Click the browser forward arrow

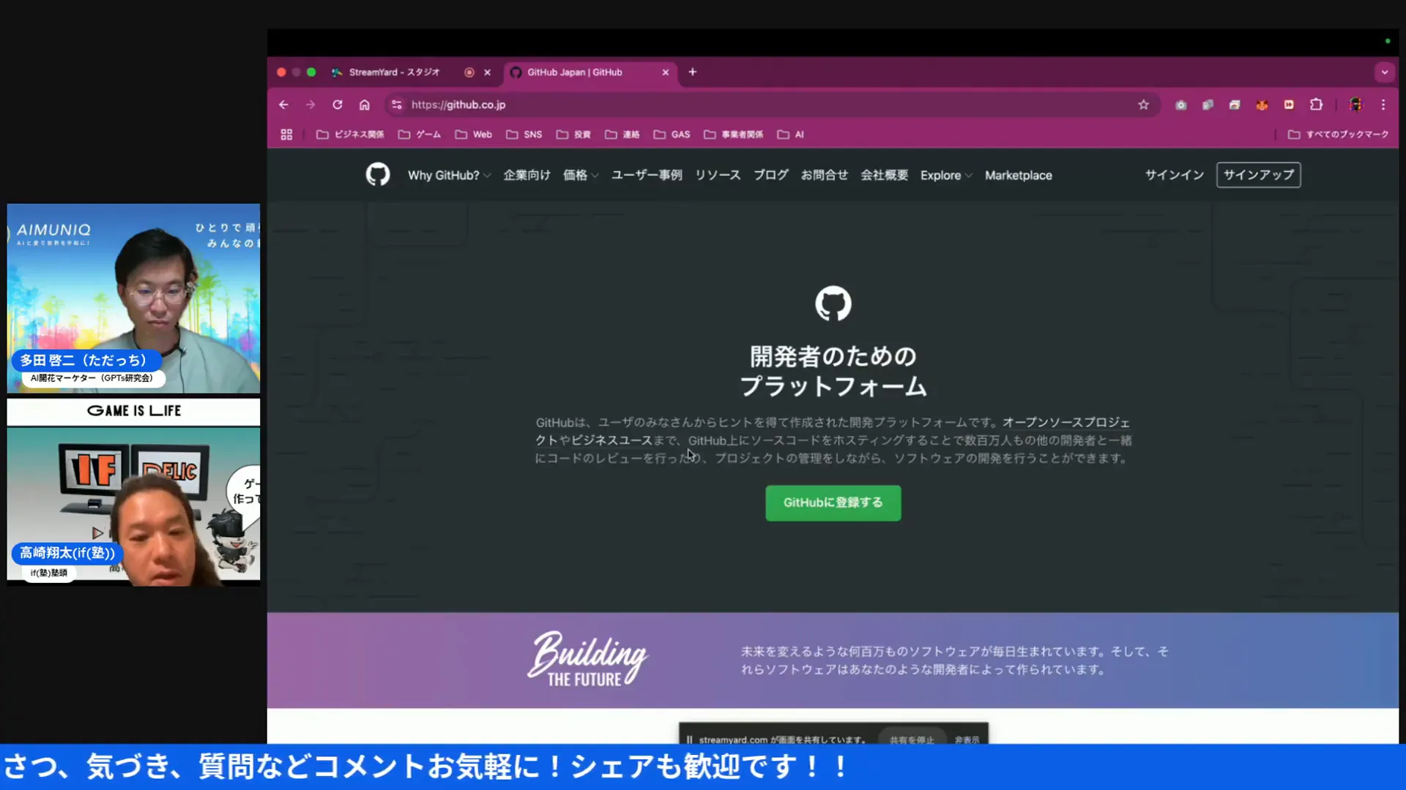coord(310,105)
